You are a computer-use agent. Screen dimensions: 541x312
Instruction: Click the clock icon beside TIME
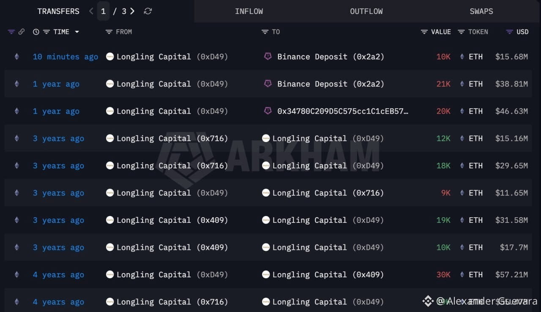click(x=36, y=32)
